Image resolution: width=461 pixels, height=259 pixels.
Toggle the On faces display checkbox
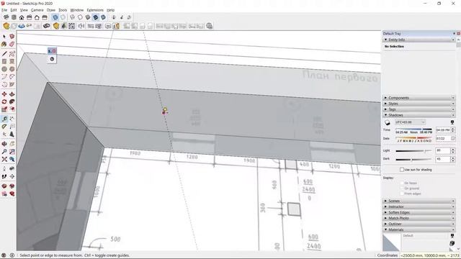tap(402, 183)
